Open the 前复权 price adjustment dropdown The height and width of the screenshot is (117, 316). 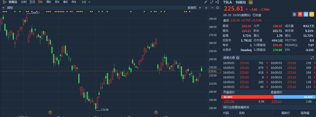pyautogui.click(x=194, y=8)
